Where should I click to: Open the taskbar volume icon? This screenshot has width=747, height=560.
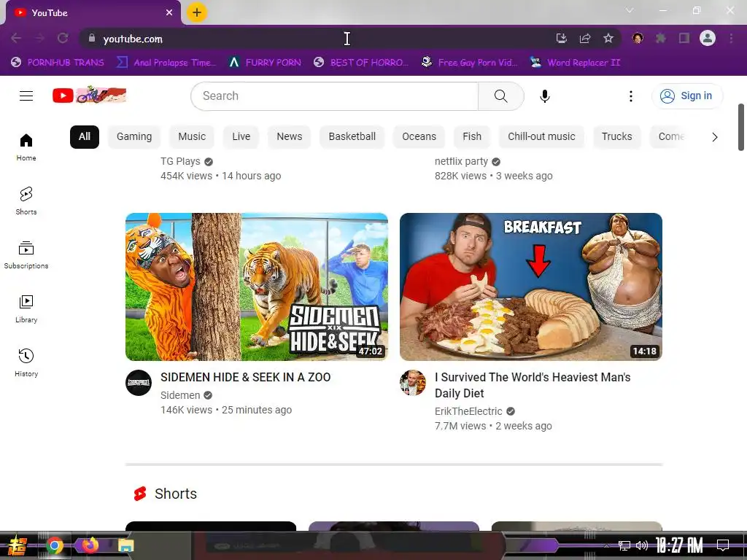[x=642, y=545]
